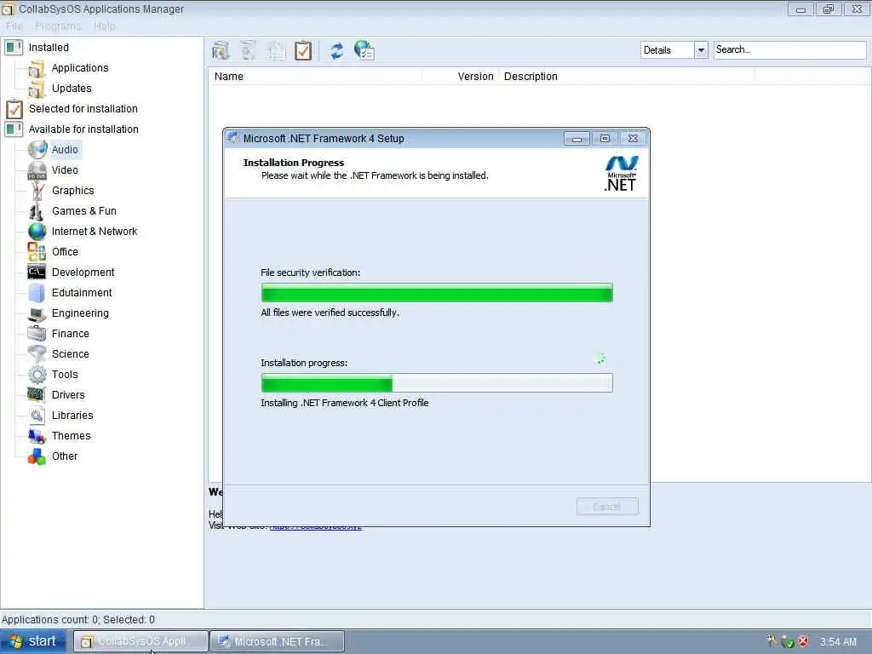872x654 pixels.
Task: Select the Applications tree item label
Action: click(80, 68)
